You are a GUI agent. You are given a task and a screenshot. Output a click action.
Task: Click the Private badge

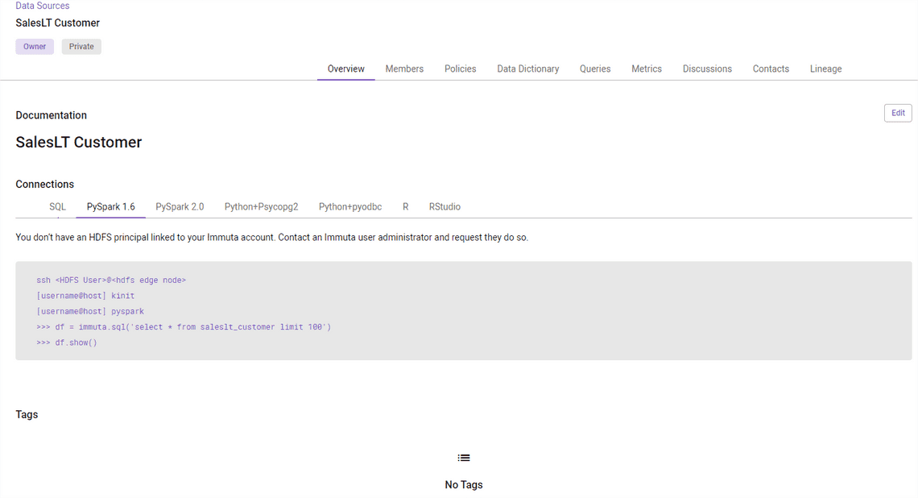coord(81,47)
